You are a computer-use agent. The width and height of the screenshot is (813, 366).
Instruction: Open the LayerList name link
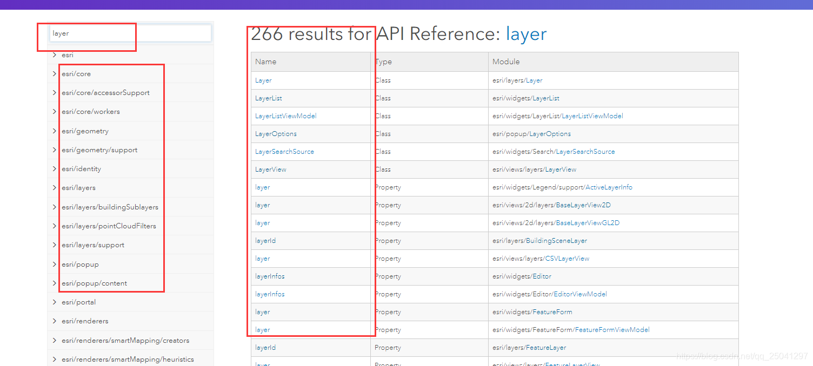click(x=269, y=98)
